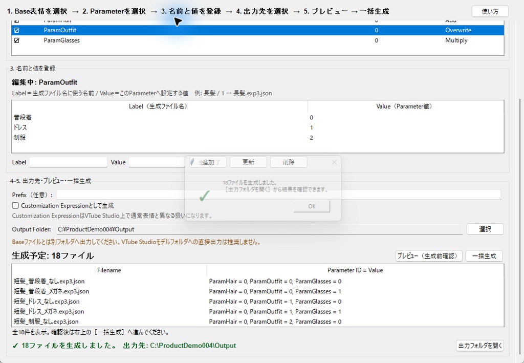Uncheck the ParamGlasses row checkbox
The width and height of the screenshot is (524, 363).
[x=16, y=40]
